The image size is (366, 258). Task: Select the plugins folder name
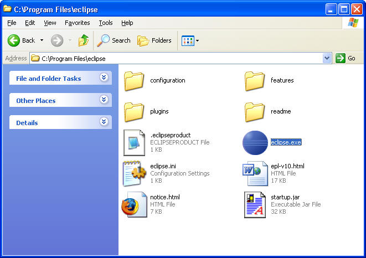[x=159, y=111]
